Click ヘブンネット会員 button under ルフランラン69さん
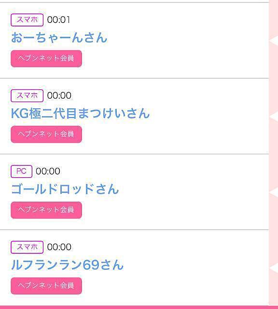This screenshot has height=309, width=278. [46, 286]
